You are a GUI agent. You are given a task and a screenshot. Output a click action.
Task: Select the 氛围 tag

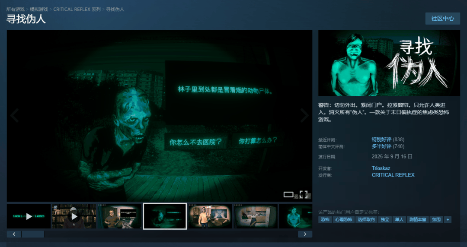tap(436, 220)
